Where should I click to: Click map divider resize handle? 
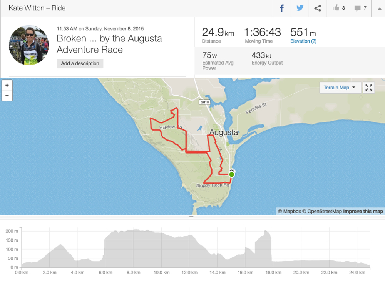click(191, 217)
